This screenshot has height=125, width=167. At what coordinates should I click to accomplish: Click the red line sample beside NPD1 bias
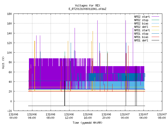pyautogui.click(x=155, y=37)
